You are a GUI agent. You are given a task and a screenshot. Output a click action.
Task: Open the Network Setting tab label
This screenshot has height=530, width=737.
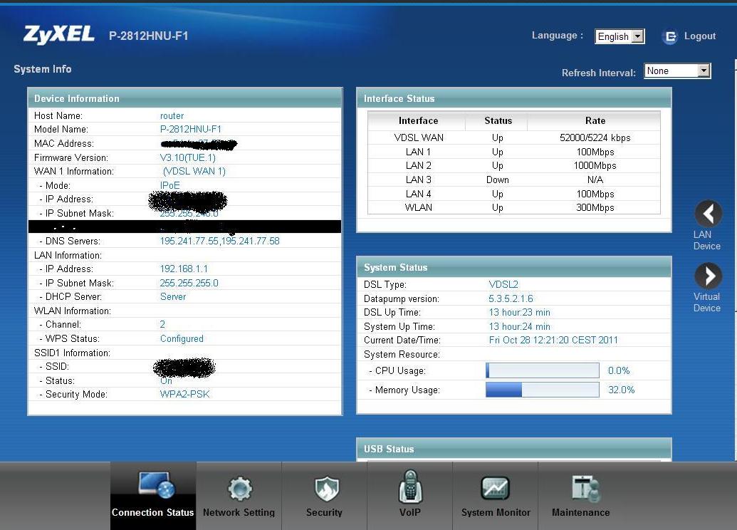click(x=239, y=512)
